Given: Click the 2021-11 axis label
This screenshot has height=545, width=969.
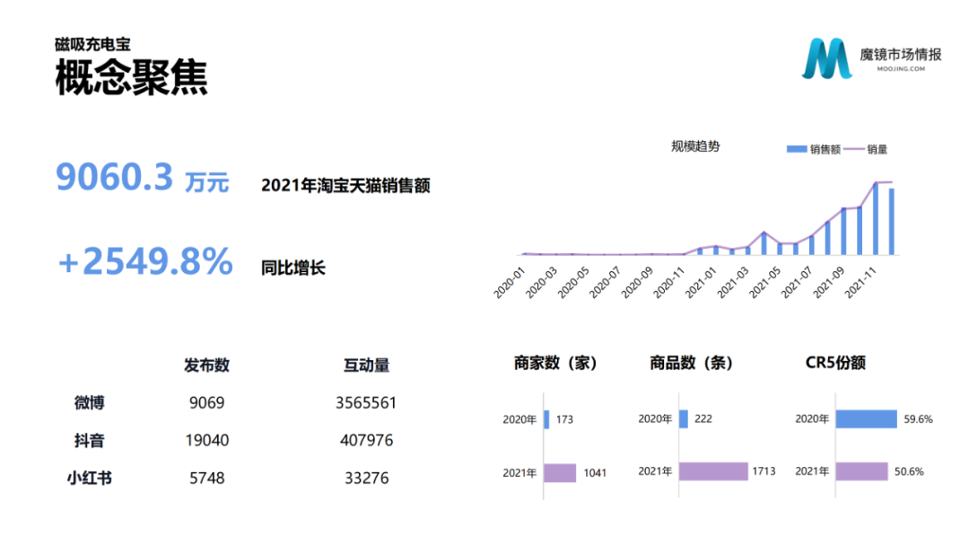Looking at the screenshot, I should tap(860, 283).
